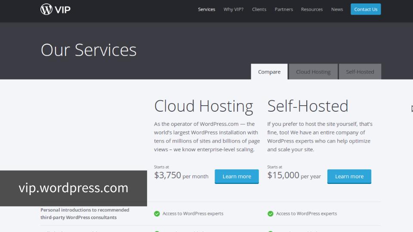Click the $3,750 per month price
The width and height of the screenshot is (413, 232).
tap(181, 175)
